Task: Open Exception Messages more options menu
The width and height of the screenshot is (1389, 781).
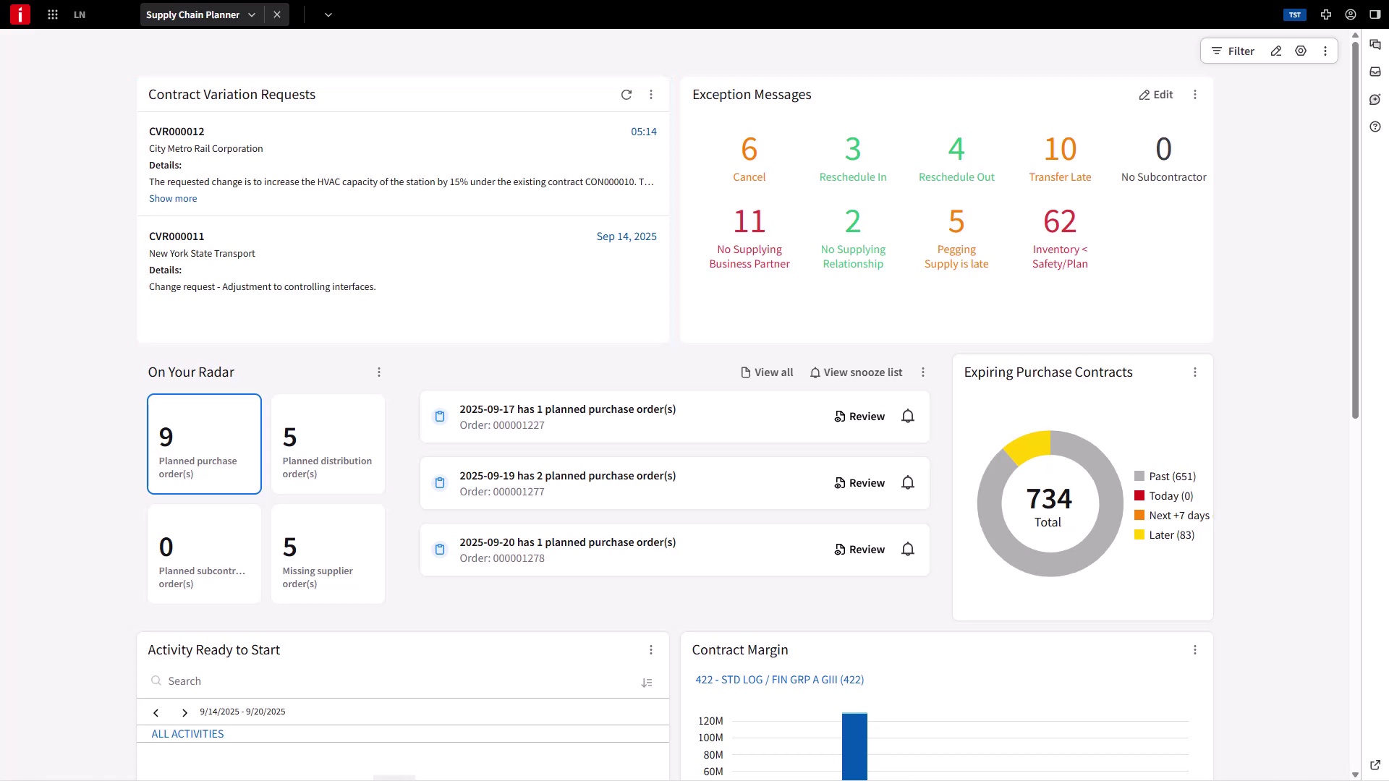Action: click(x=1195, y=95)
